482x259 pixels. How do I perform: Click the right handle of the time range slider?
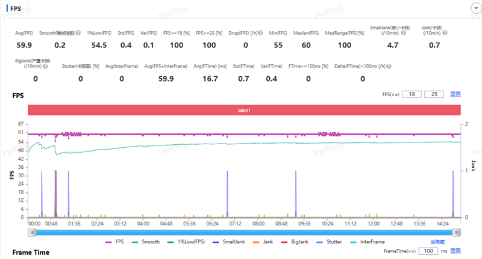pos(457,232)
